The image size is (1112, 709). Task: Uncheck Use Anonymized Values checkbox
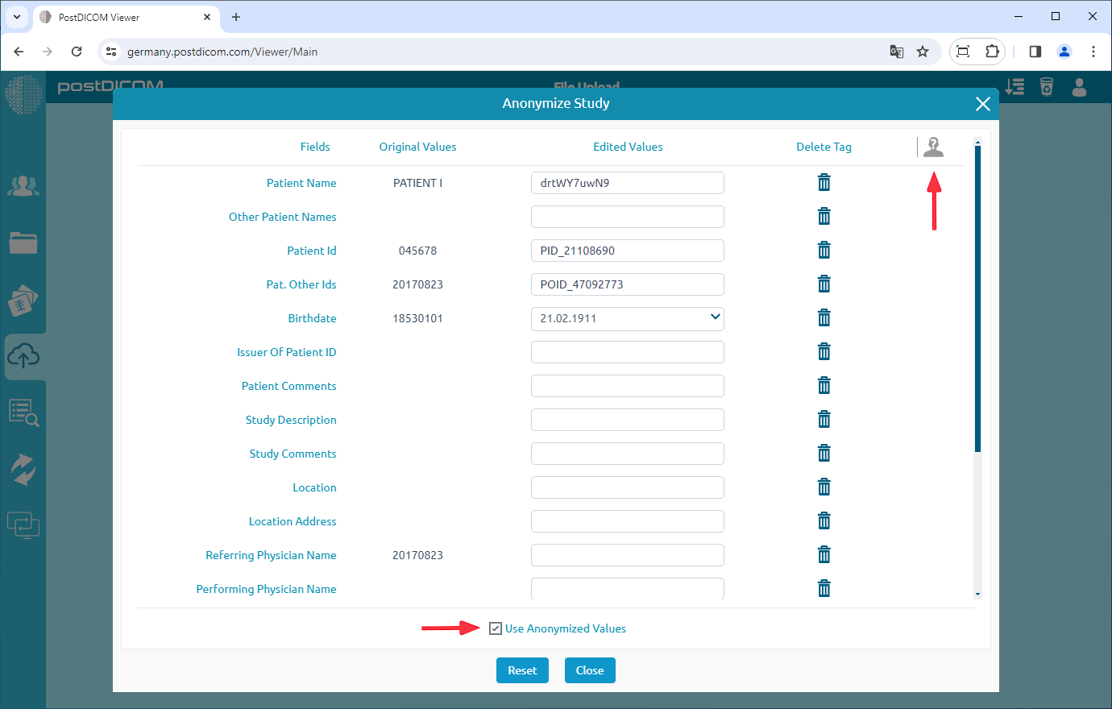496,628
